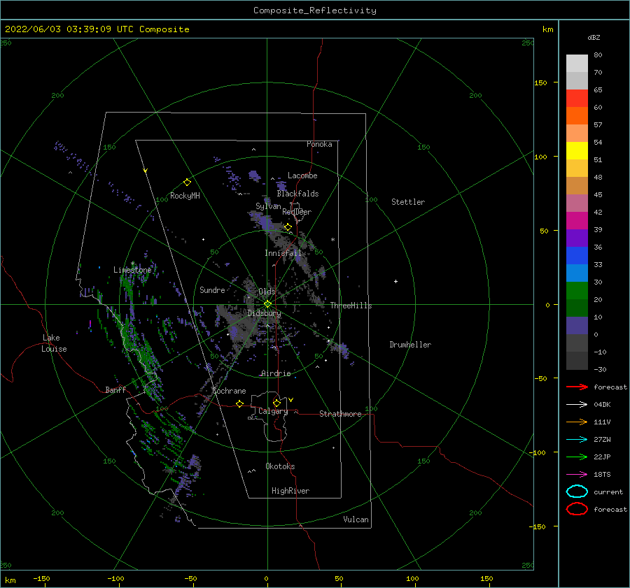
Task: Click the Drumheller town label
Action: point(410,345)
